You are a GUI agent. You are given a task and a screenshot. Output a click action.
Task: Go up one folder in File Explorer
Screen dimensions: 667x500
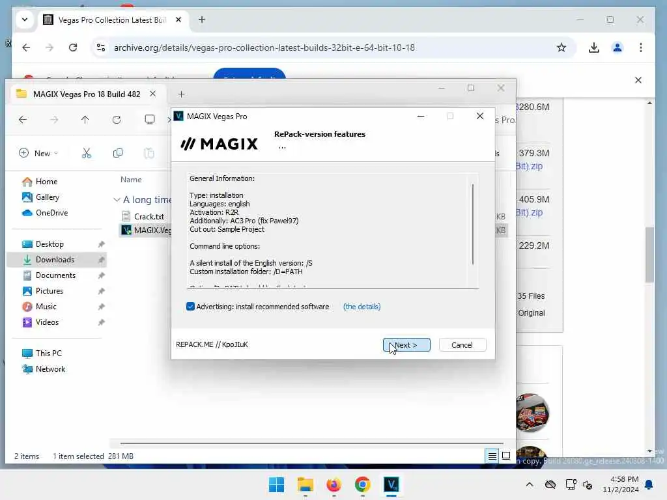click(x=85, y=120)
